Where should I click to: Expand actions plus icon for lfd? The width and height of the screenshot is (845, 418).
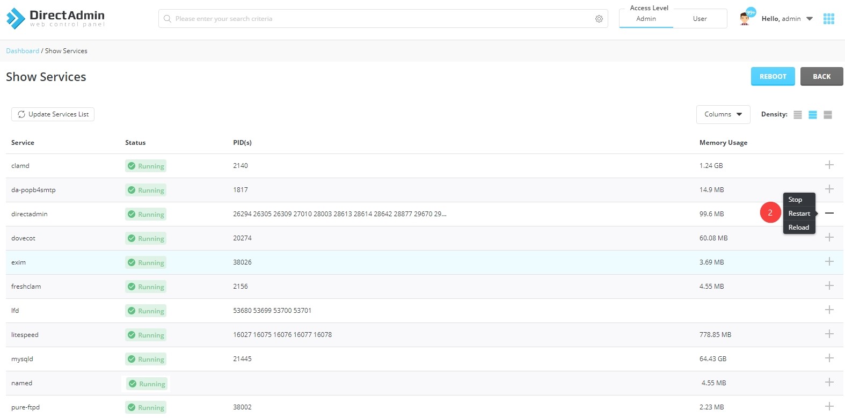[x=829, y=310]
